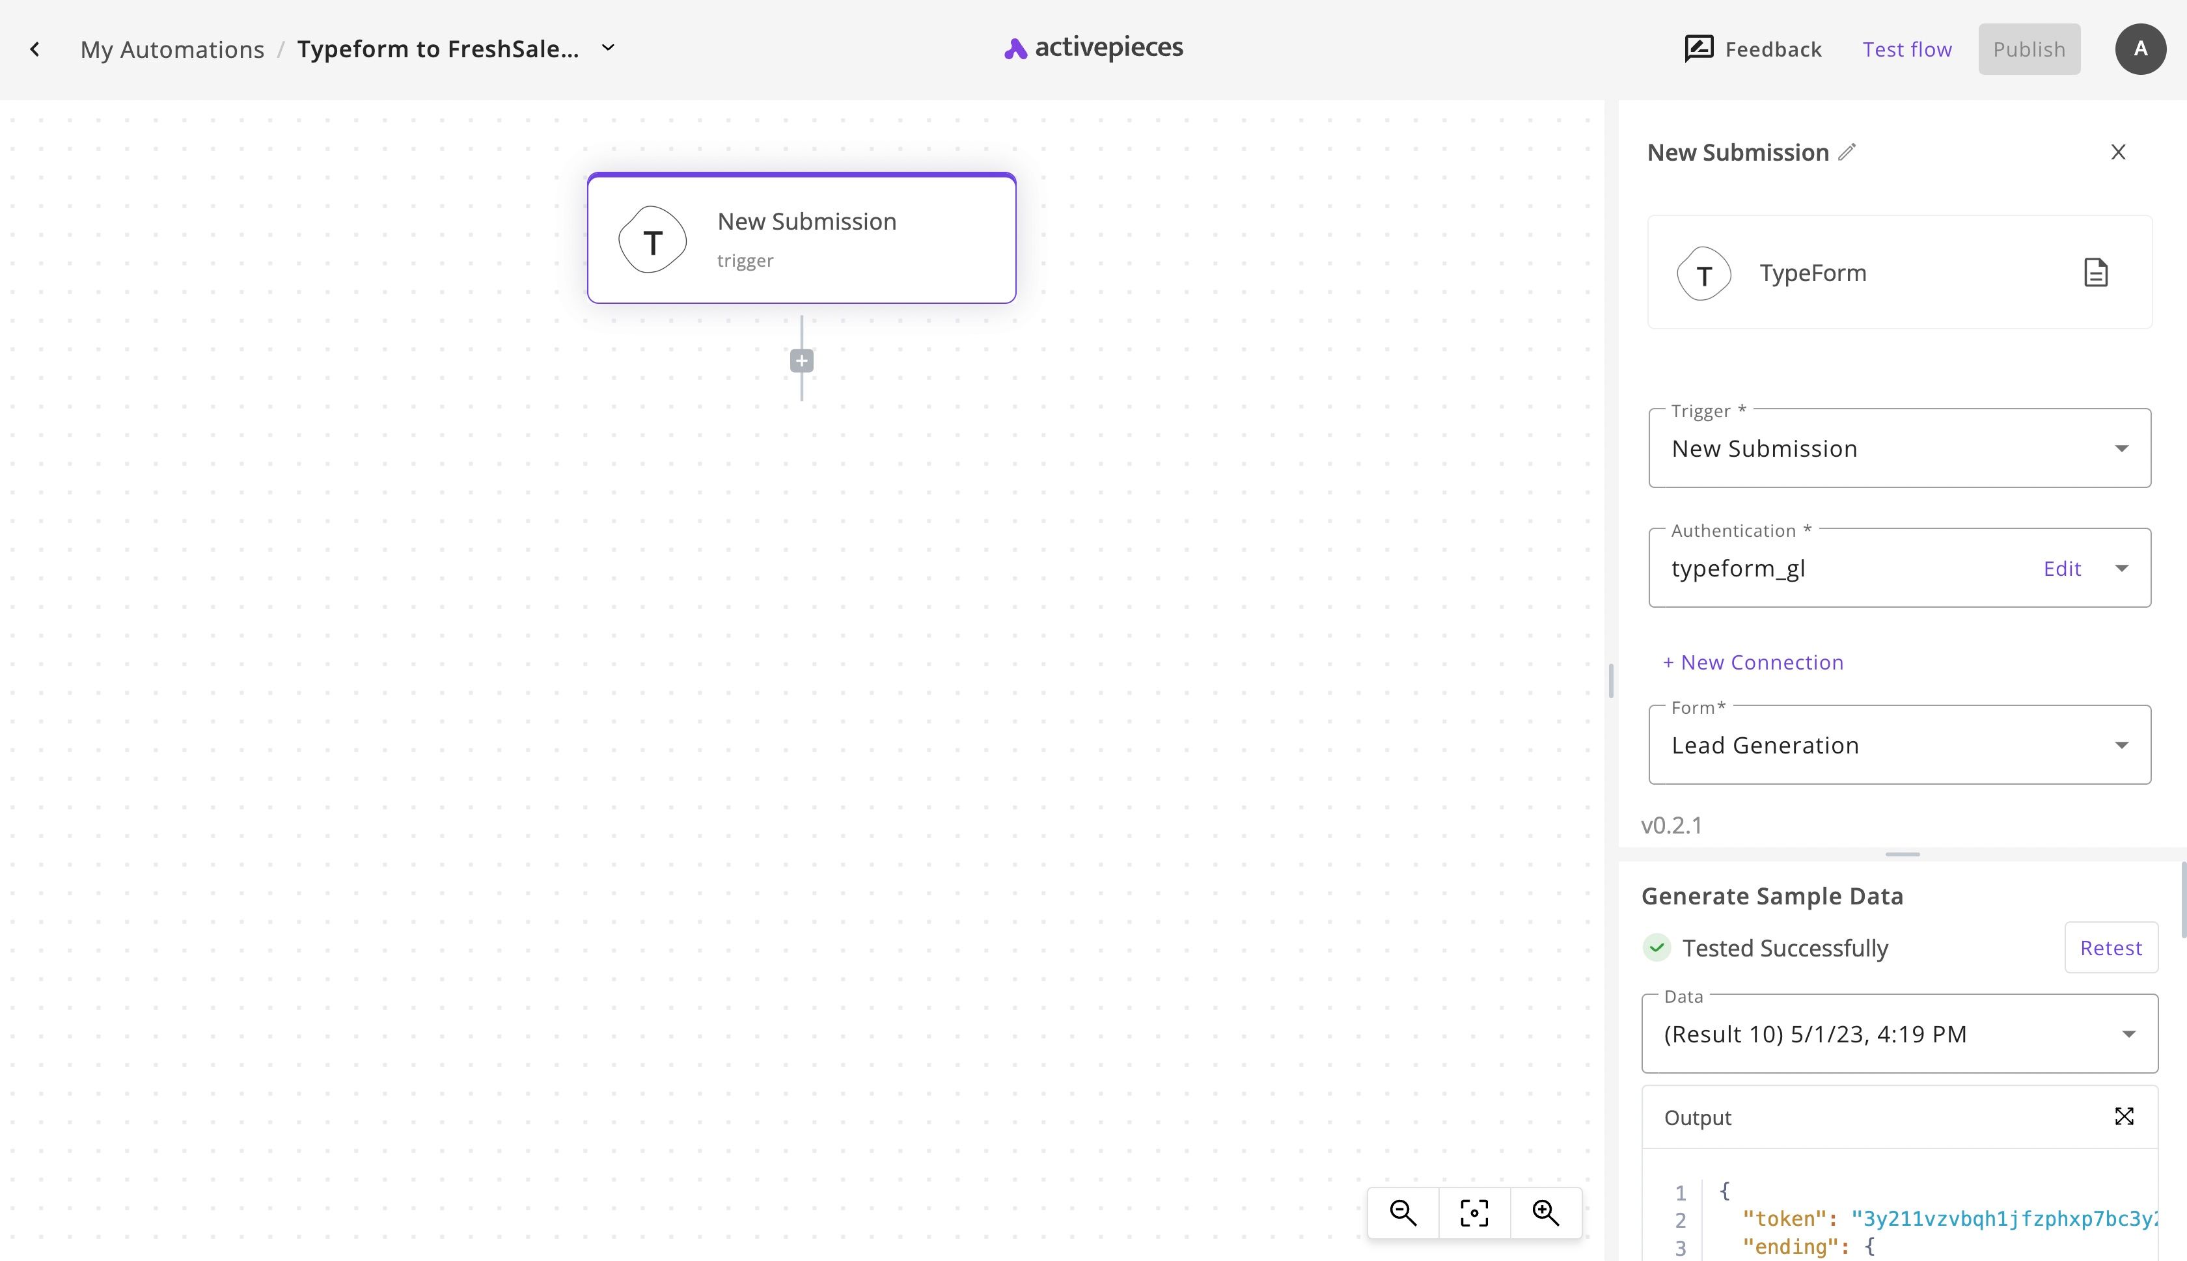
Task: Click the Retest button
Action: [x=2111, y=947]
